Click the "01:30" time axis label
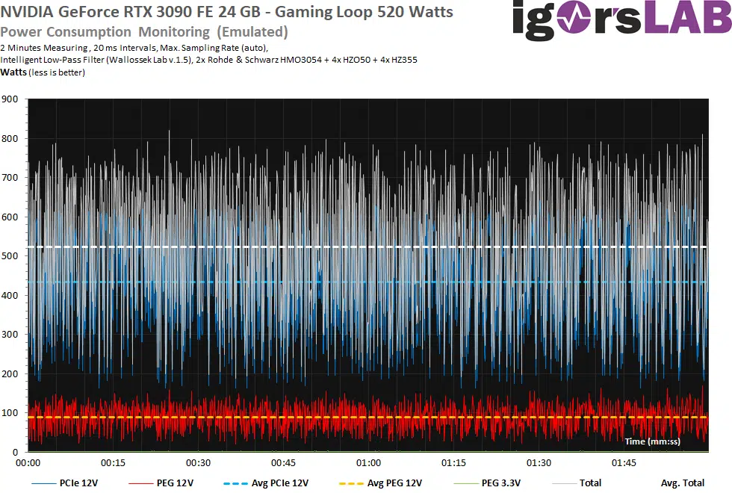 pyautogui.click(x=539, y=462)
